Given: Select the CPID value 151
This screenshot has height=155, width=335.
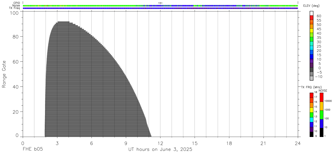Looking at the screenshot, I should pos(160,3).
